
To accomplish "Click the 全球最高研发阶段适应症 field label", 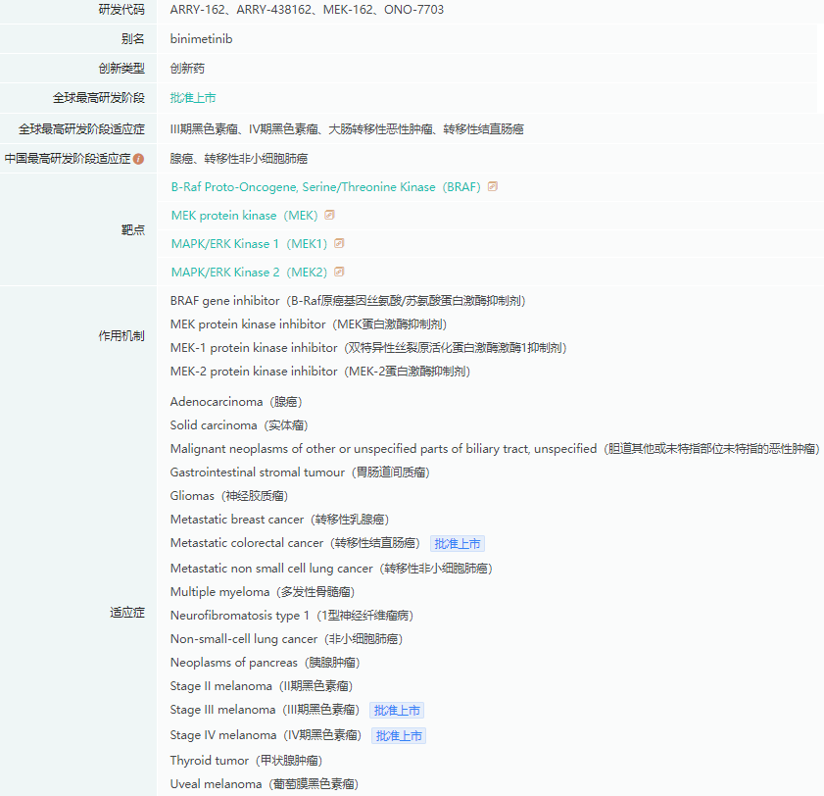I will tap(81, 129).
